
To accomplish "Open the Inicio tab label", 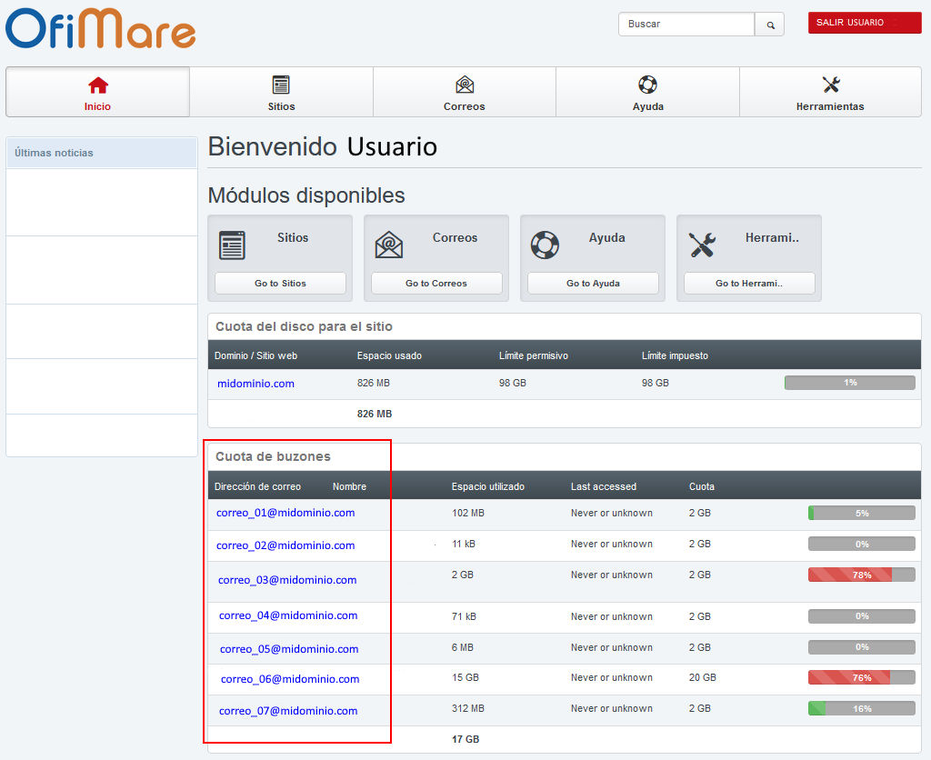I will coord(97,107).
